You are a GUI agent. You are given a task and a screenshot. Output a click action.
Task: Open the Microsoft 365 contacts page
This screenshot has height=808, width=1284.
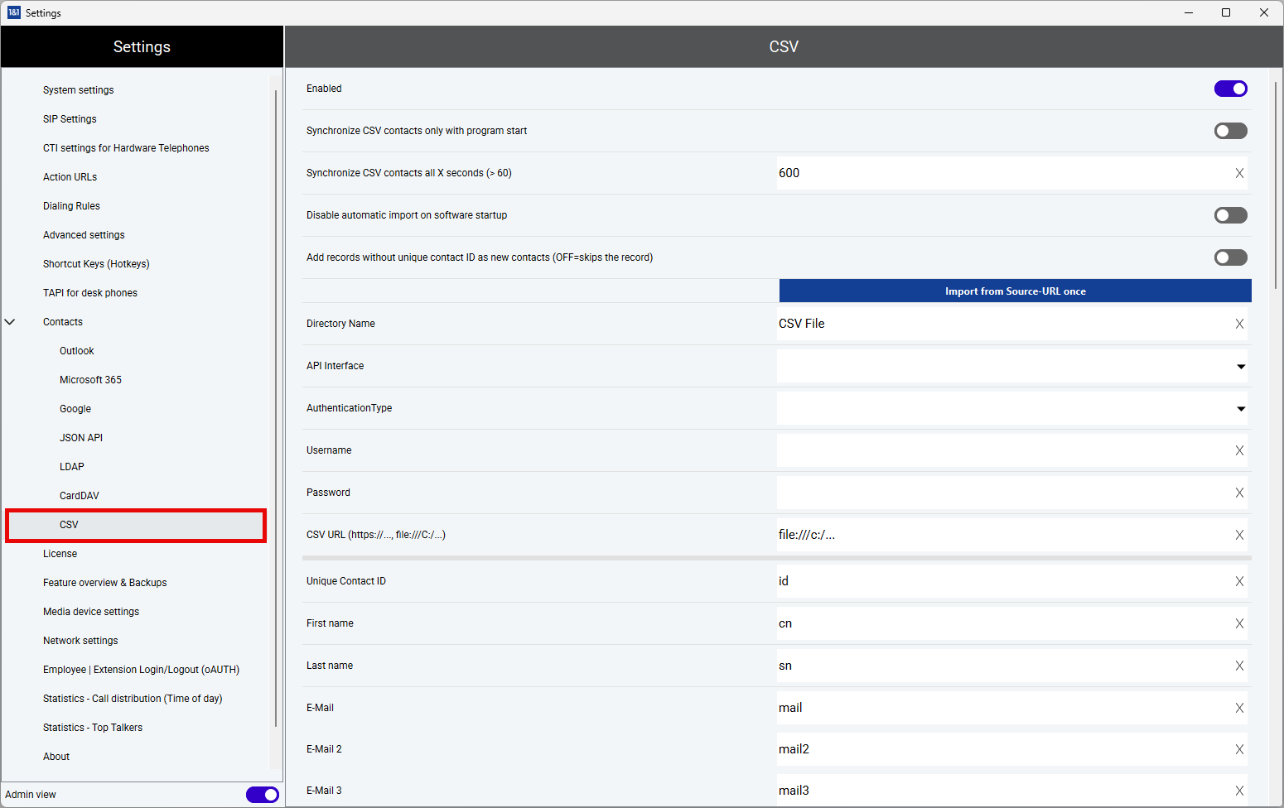click(90, 380)
